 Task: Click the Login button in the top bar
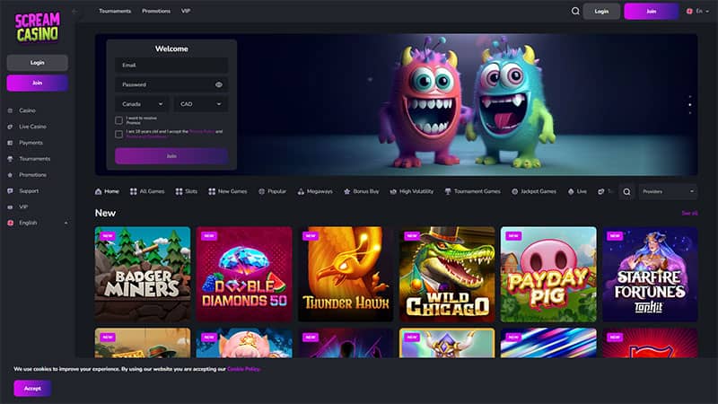601,11
